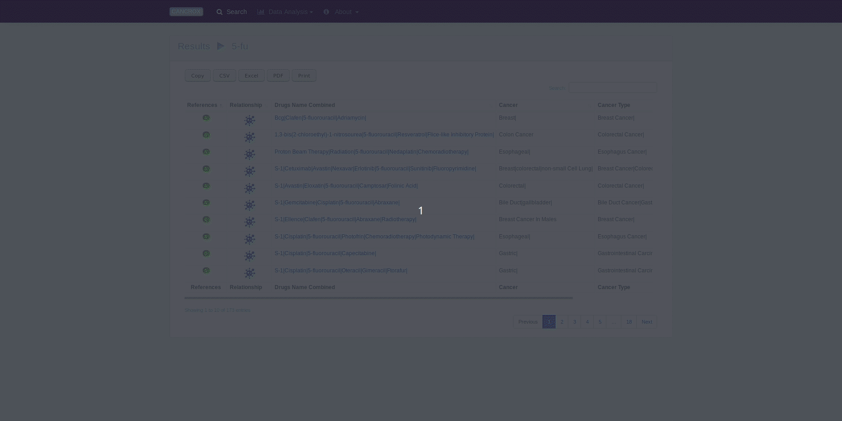This screenshot has width=842, height=421.
Task: Open the Data Analysis dropdown menu
Action: [285, 12]
